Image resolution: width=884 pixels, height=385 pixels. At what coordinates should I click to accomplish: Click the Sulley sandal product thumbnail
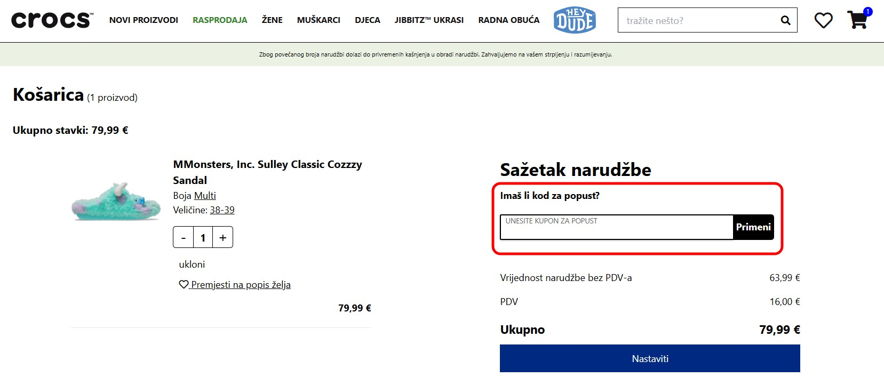point(116,201)
